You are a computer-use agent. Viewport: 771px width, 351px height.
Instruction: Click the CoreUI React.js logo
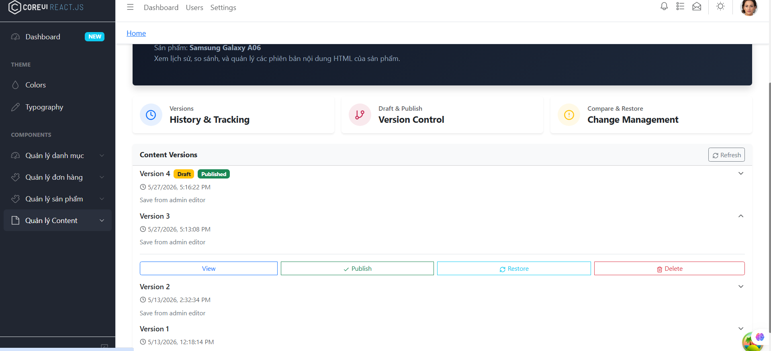coord(46,7)
